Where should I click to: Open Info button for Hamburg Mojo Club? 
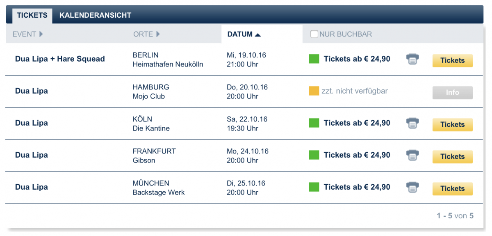452,93
